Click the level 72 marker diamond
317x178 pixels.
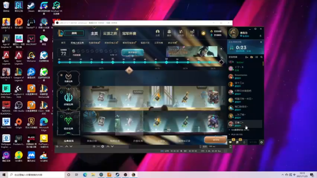(129, 70)
